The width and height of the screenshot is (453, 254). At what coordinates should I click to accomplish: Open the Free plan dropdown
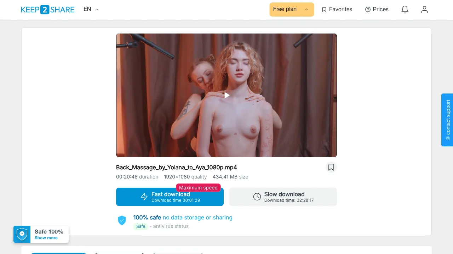(x=292, y=9)
